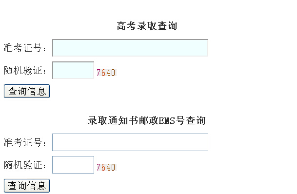Click the pink digit 7 in the upper captcha

[99, 73]
